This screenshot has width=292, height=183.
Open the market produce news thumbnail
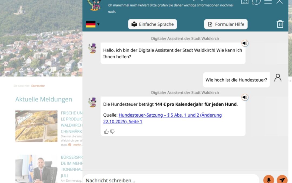click(36, 126)
